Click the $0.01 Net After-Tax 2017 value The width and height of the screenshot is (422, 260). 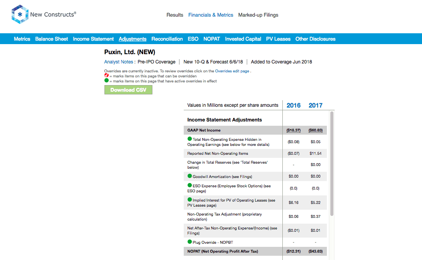315,230
